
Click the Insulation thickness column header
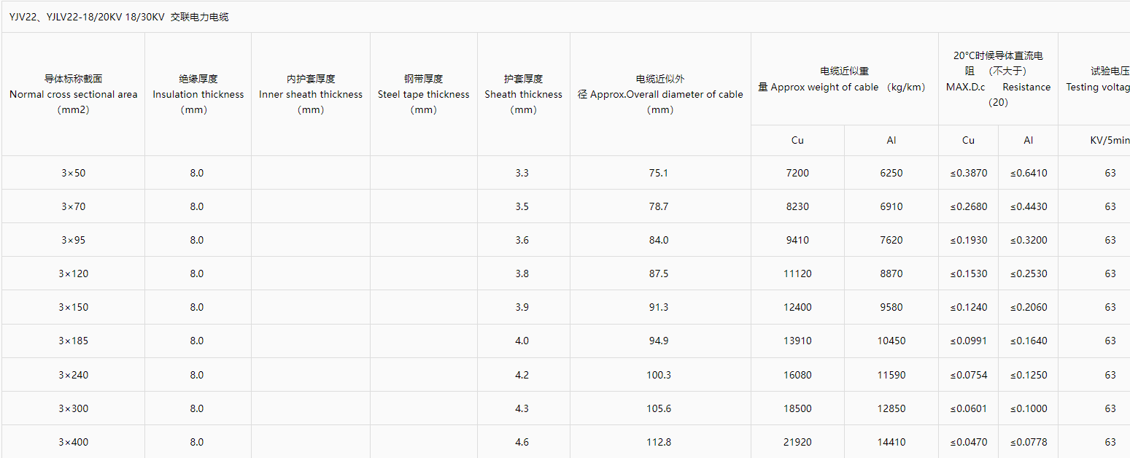point(198,94)
